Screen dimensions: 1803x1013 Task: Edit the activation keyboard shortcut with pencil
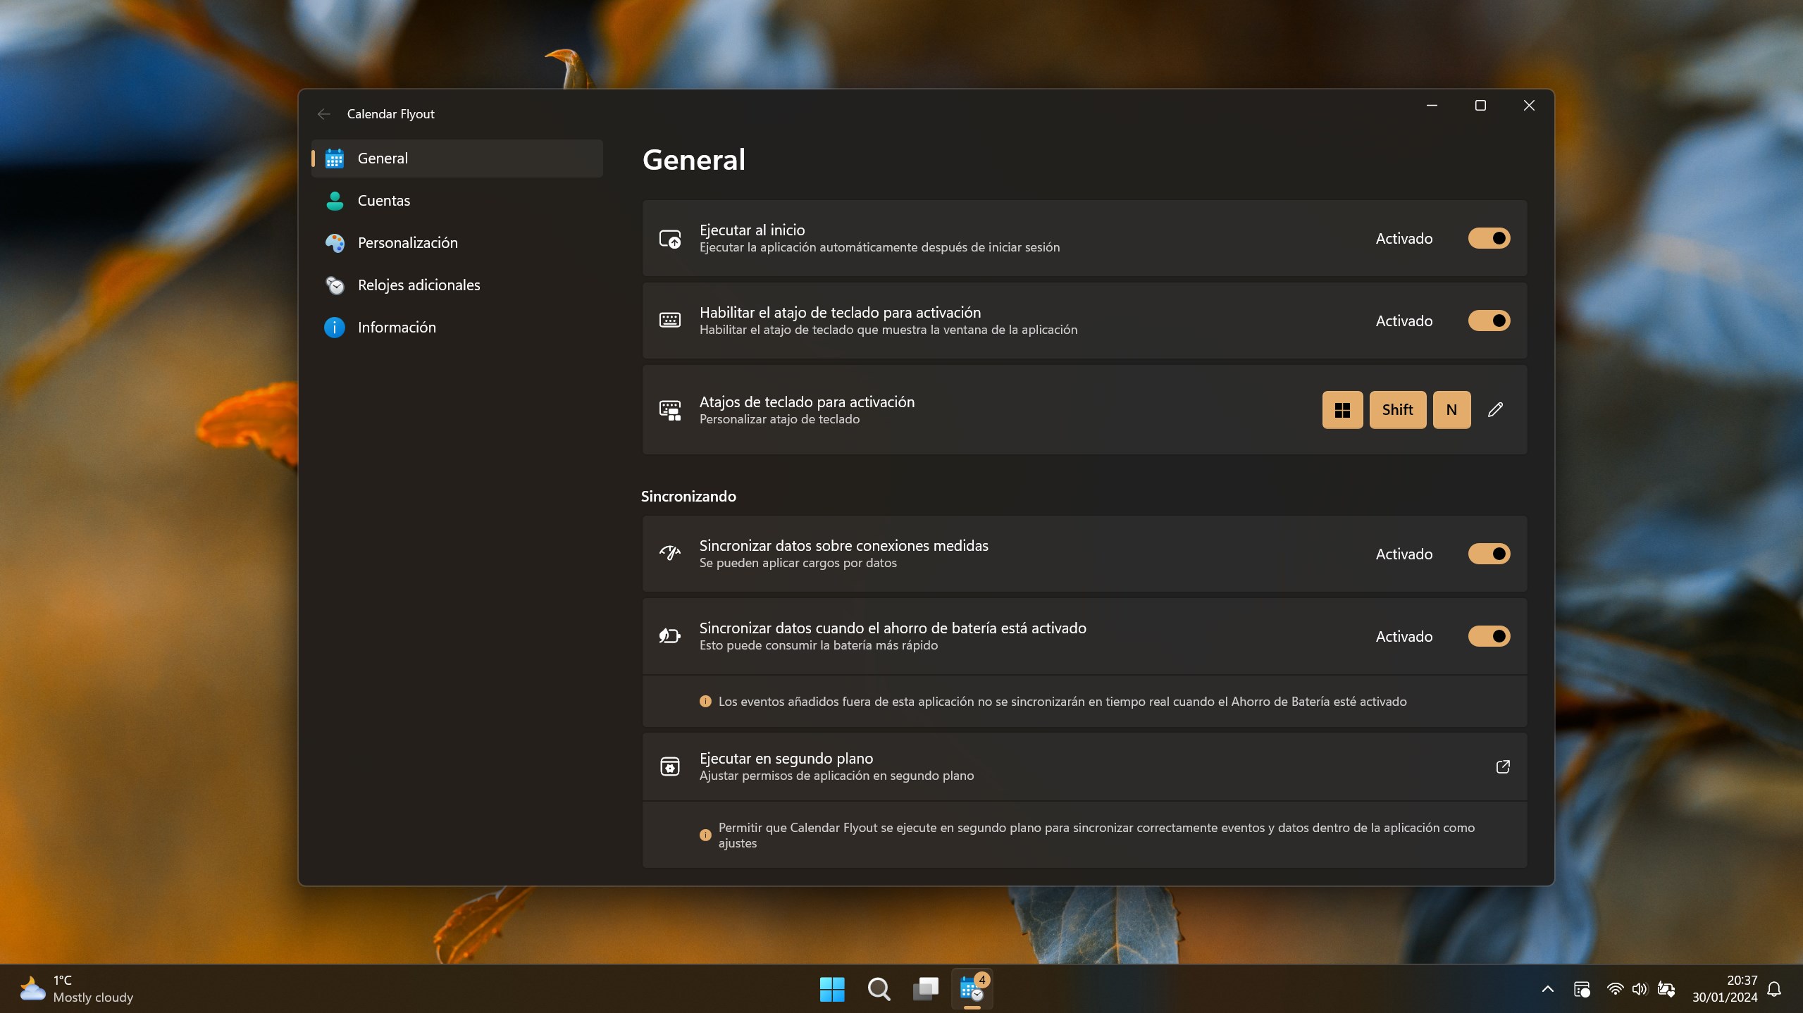1495,409
